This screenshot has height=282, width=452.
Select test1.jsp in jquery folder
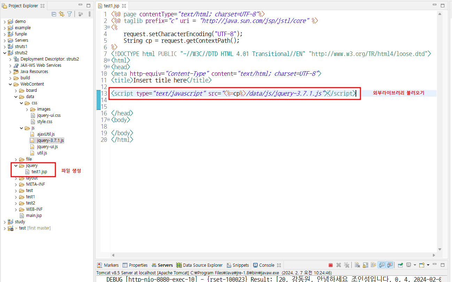[36, 172]
